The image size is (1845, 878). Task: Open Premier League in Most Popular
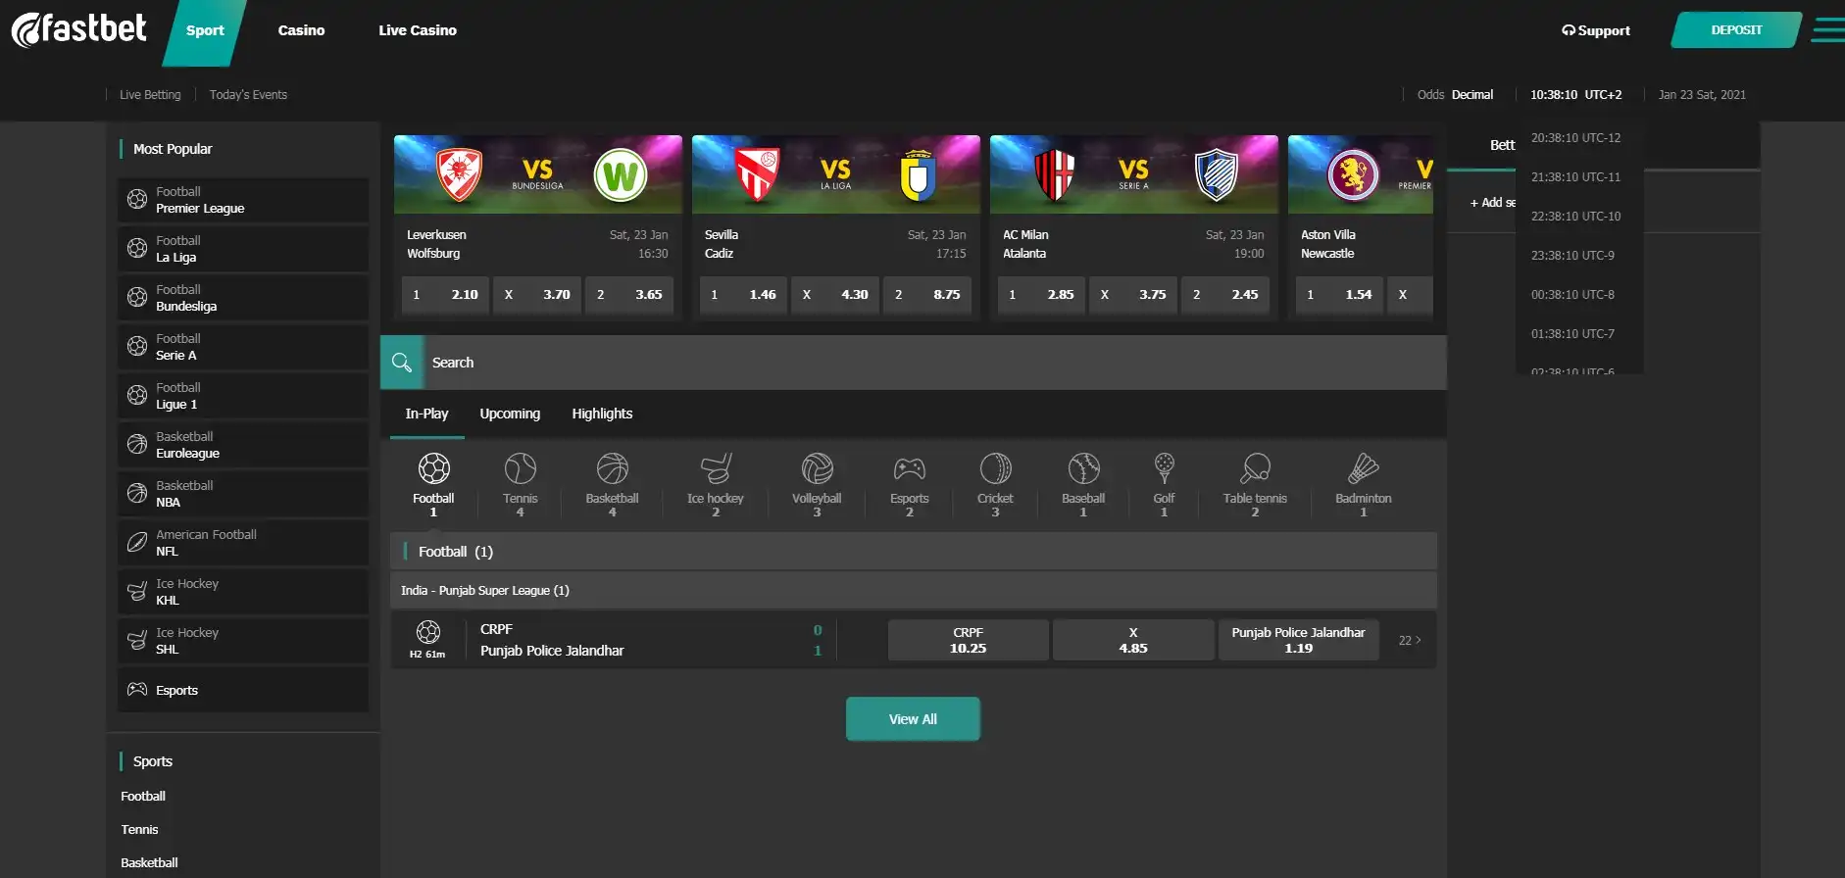[x=243, y=200]
